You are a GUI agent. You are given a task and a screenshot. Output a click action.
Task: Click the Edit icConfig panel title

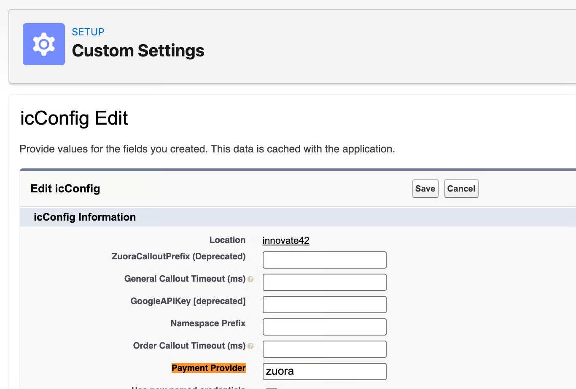pyautogui.click(x=65, y=189)
